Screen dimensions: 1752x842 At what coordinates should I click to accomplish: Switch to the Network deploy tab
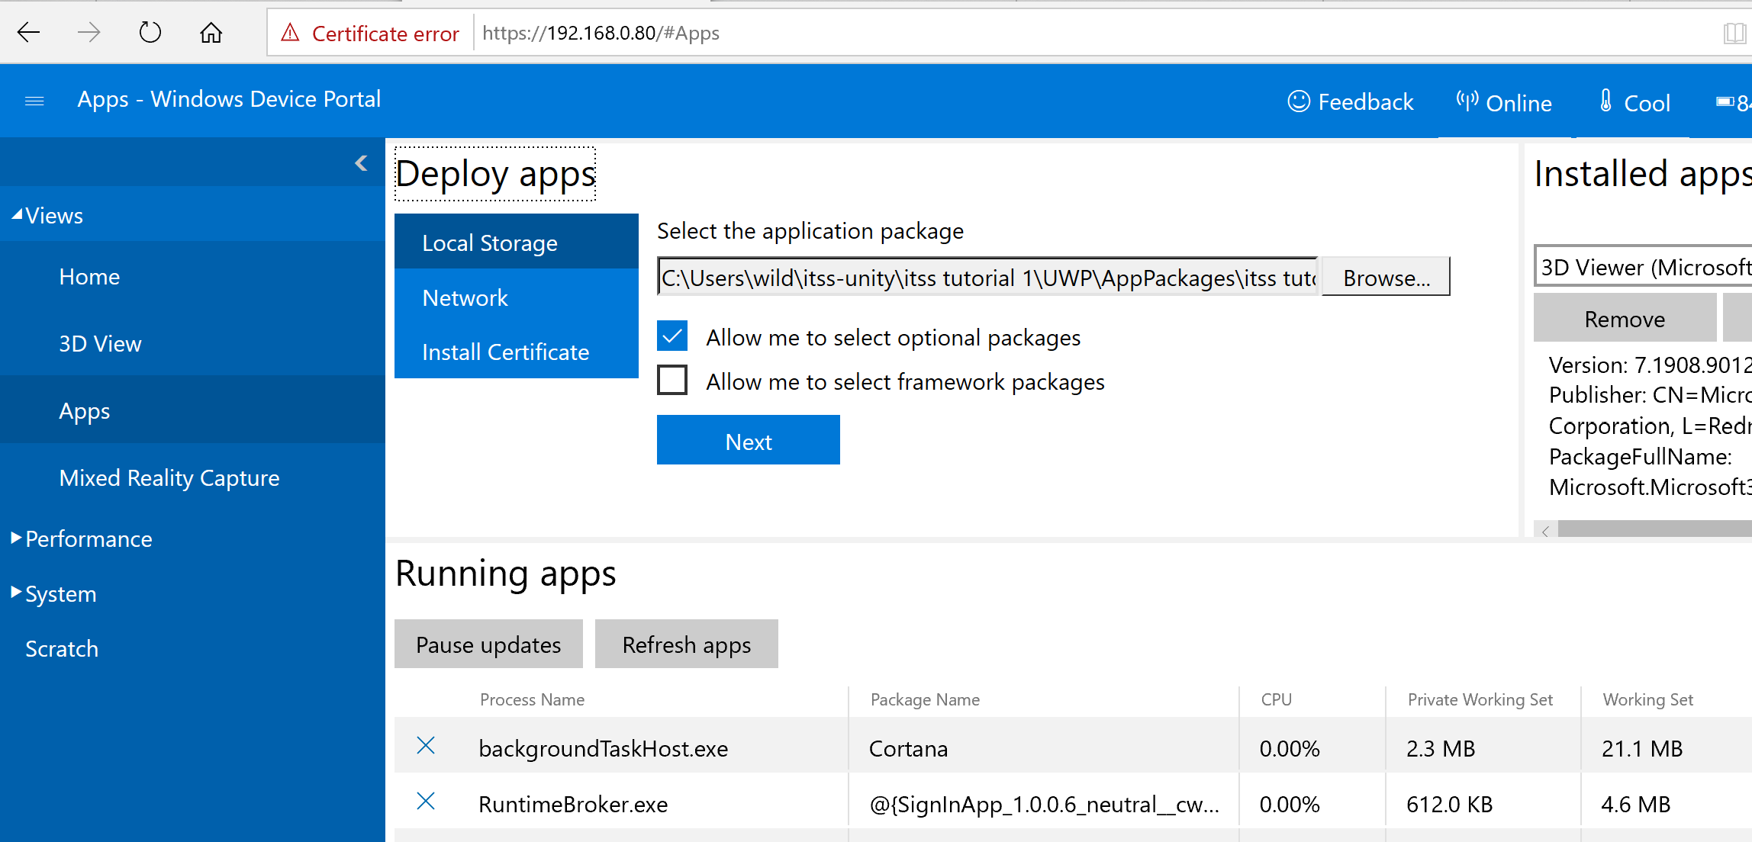tap(465, 298)
